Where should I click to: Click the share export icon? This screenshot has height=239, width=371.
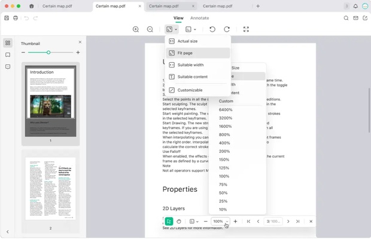365,18
